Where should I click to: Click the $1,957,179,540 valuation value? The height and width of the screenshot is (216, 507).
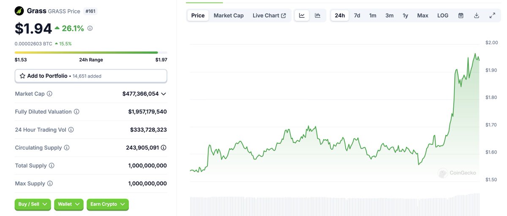pyautogui.click(x=147, y=112)
